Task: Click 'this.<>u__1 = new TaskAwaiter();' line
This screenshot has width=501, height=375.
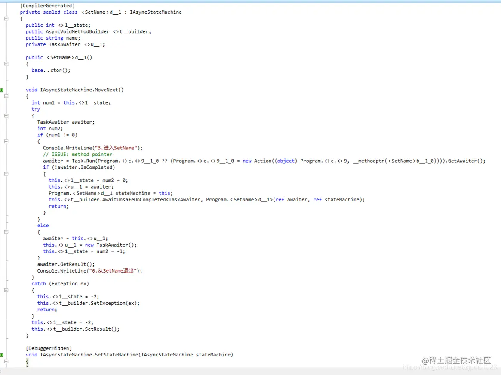Action: coord(90,245)
